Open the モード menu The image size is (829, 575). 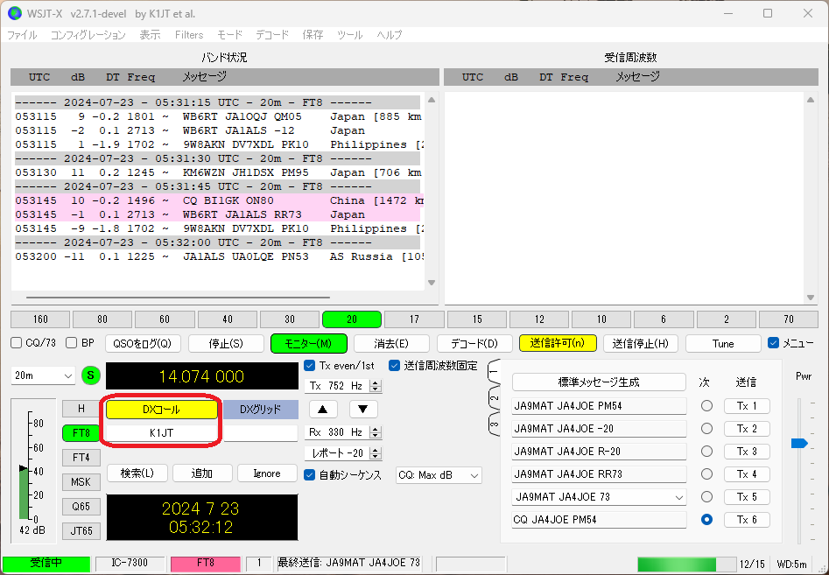tap(229, 35)
